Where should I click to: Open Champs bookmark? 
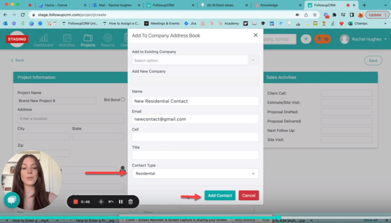[x=357, y=23]
